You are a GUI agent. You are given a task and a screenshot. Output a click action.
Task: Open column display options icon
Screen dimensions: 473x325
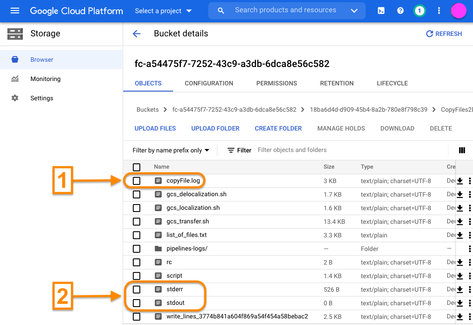coord(462,150)
